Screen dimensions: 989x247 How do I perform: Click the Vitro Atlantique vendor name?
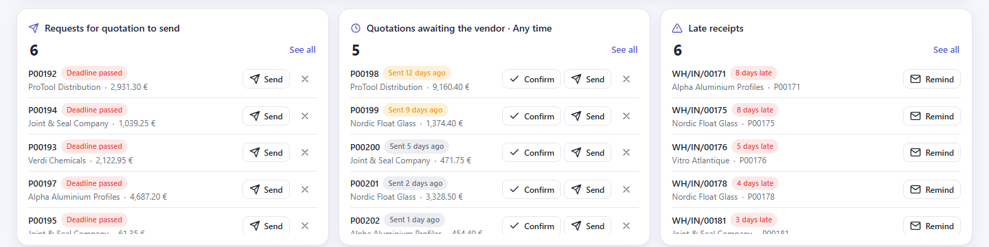(x=700, y=161)
